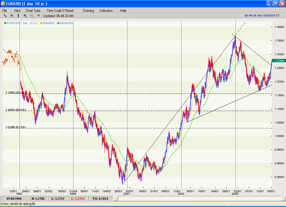Click the green swatch beside EMA(200) legend
The image size is (286, 207).
pyautogui.click(x=58, y=23)
